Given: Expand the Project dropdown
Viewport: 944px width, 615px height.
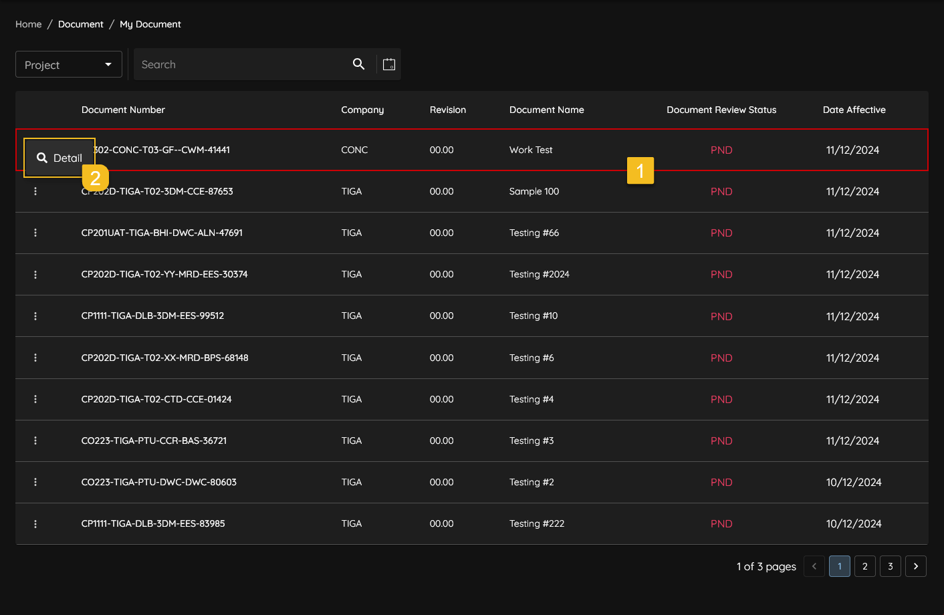Looking at the screenshot, I should point(68,65).
